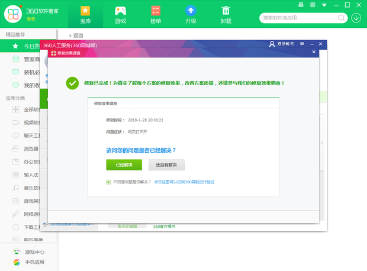Open the 360导航 verification link

click(x=184, y=182)
